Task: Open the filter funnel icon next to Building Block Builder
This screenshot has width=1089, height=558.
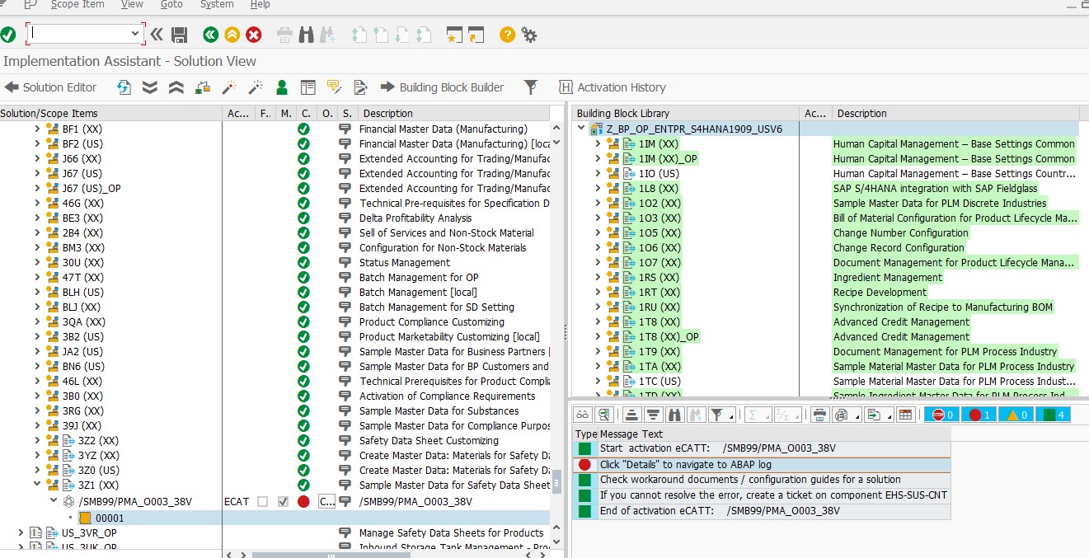Action: 531,87
